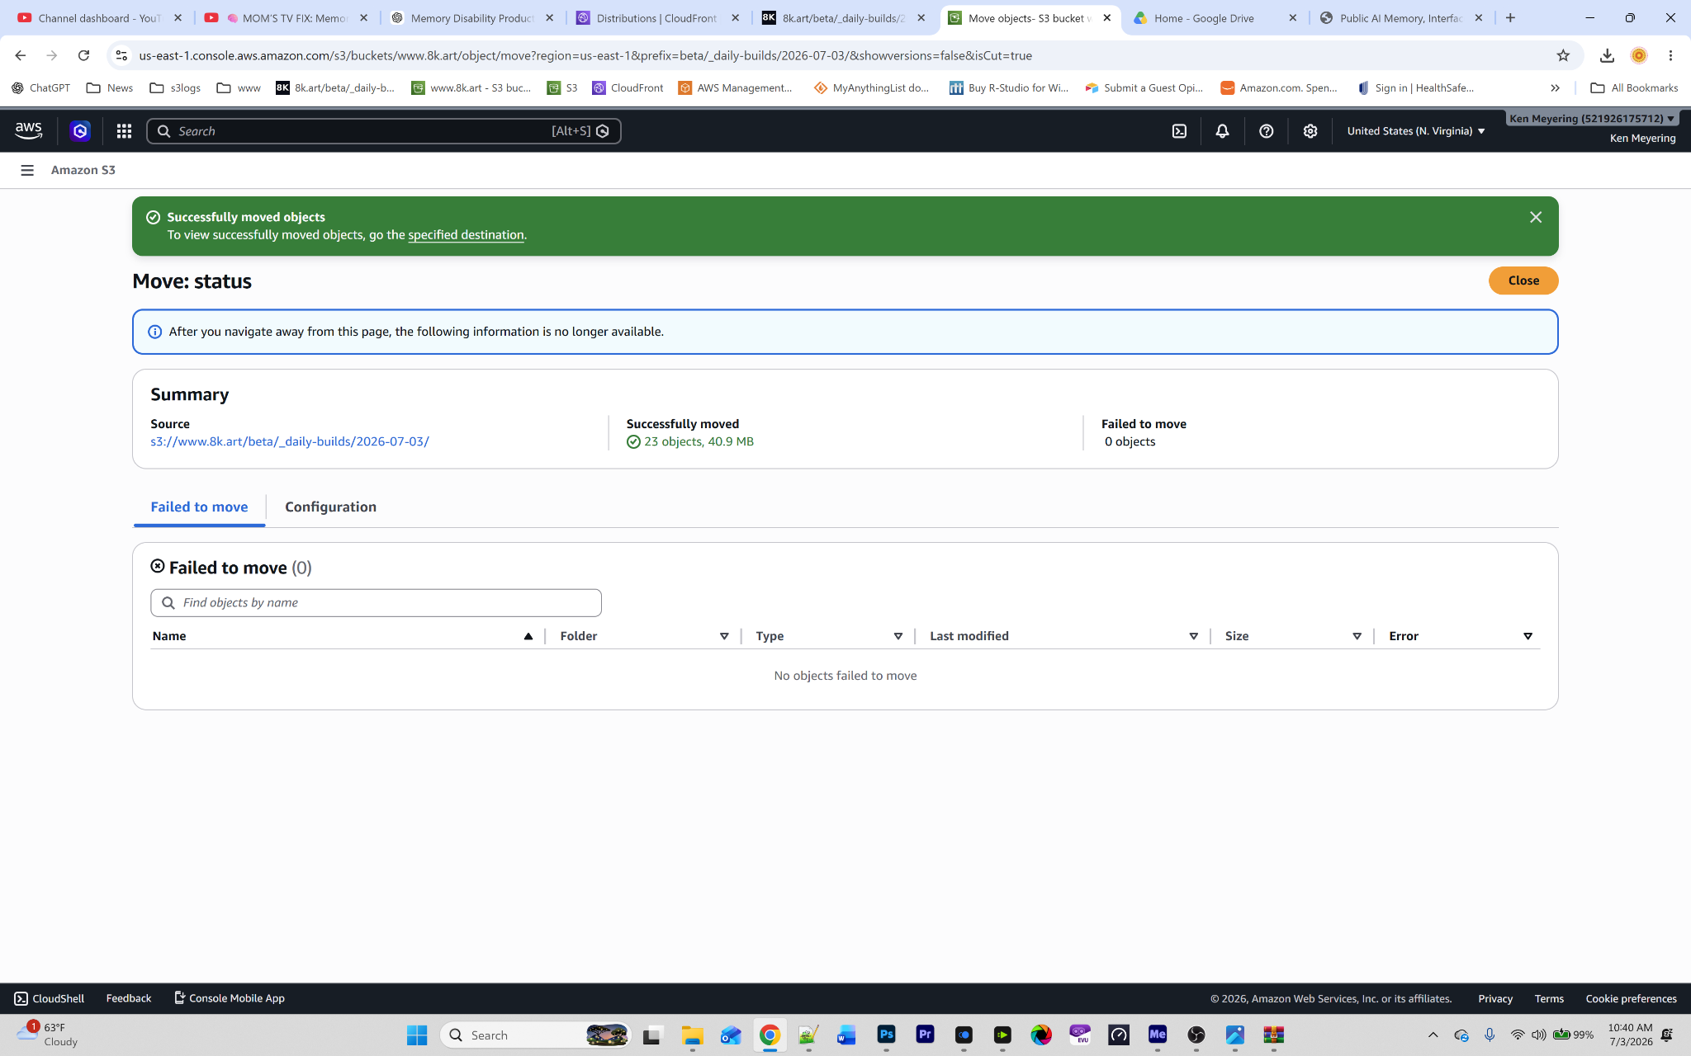The width and height of the screenshot is (1691, 1056).
Task: Select the Failed to move tab
Action: [199, 507]
